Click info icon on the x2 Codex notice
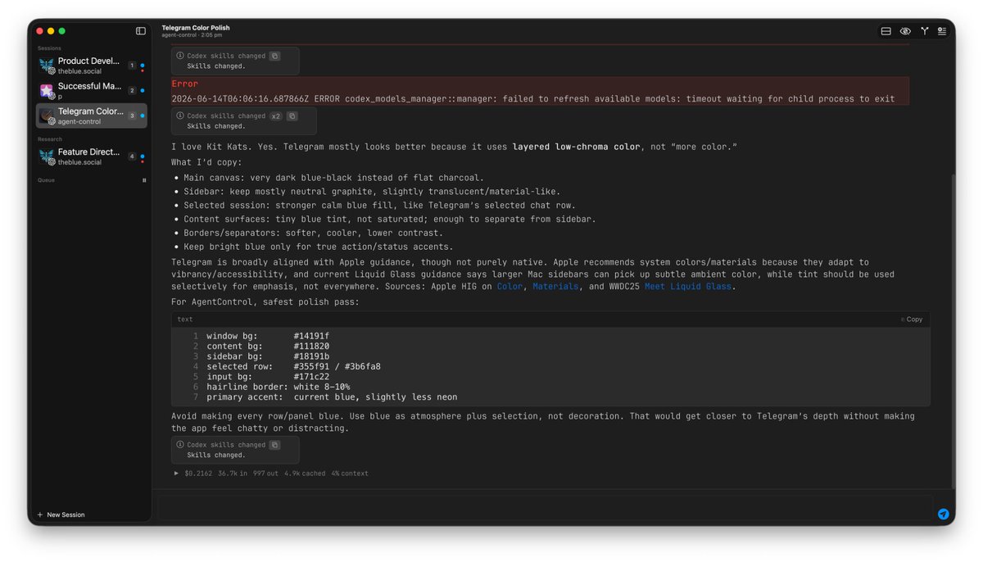The height and width of the screenshot is (562, 983). (180, 116)
